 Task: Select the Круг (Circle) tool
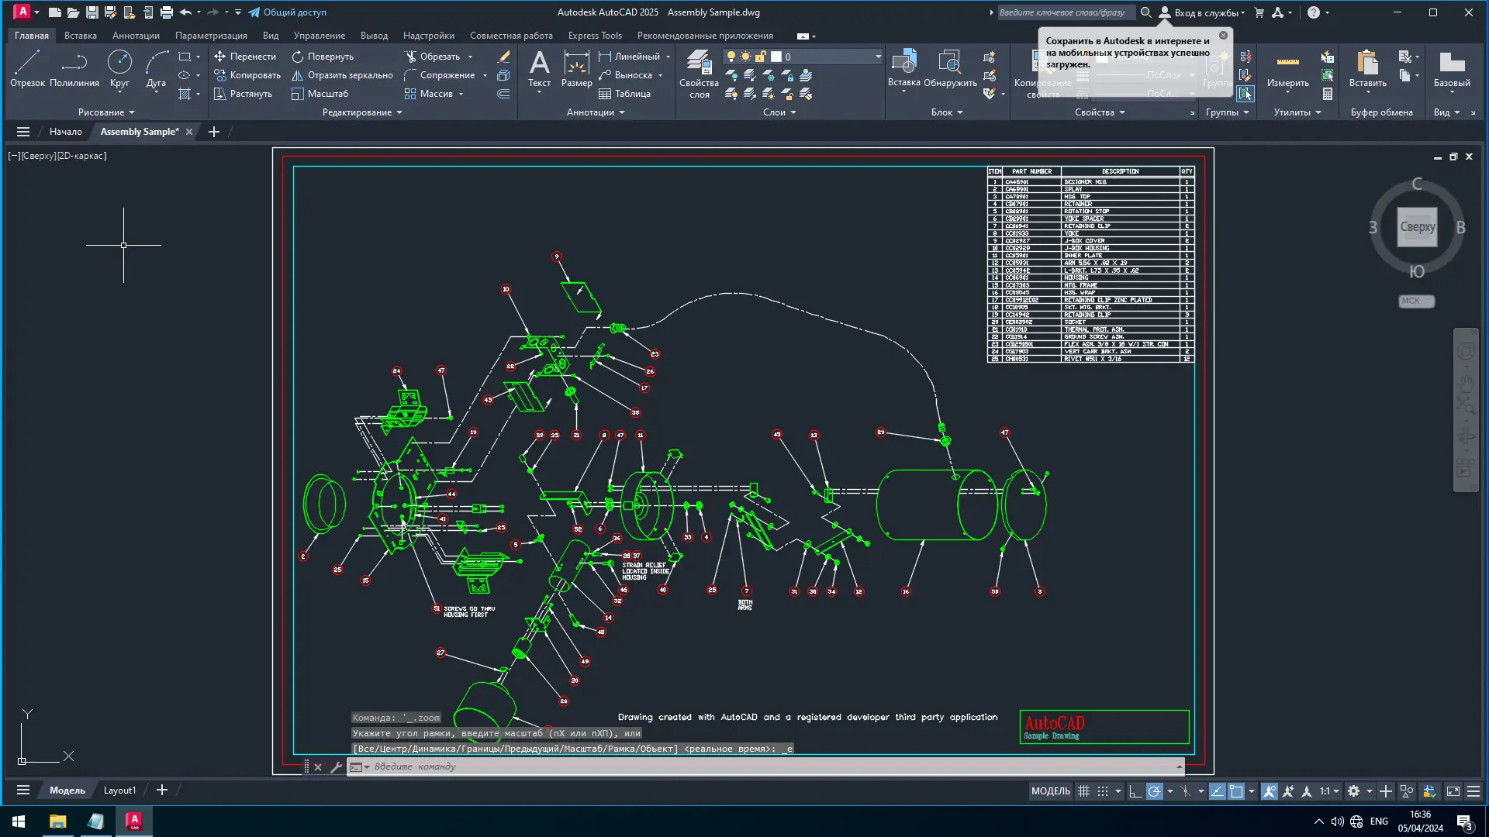[119, 68]
